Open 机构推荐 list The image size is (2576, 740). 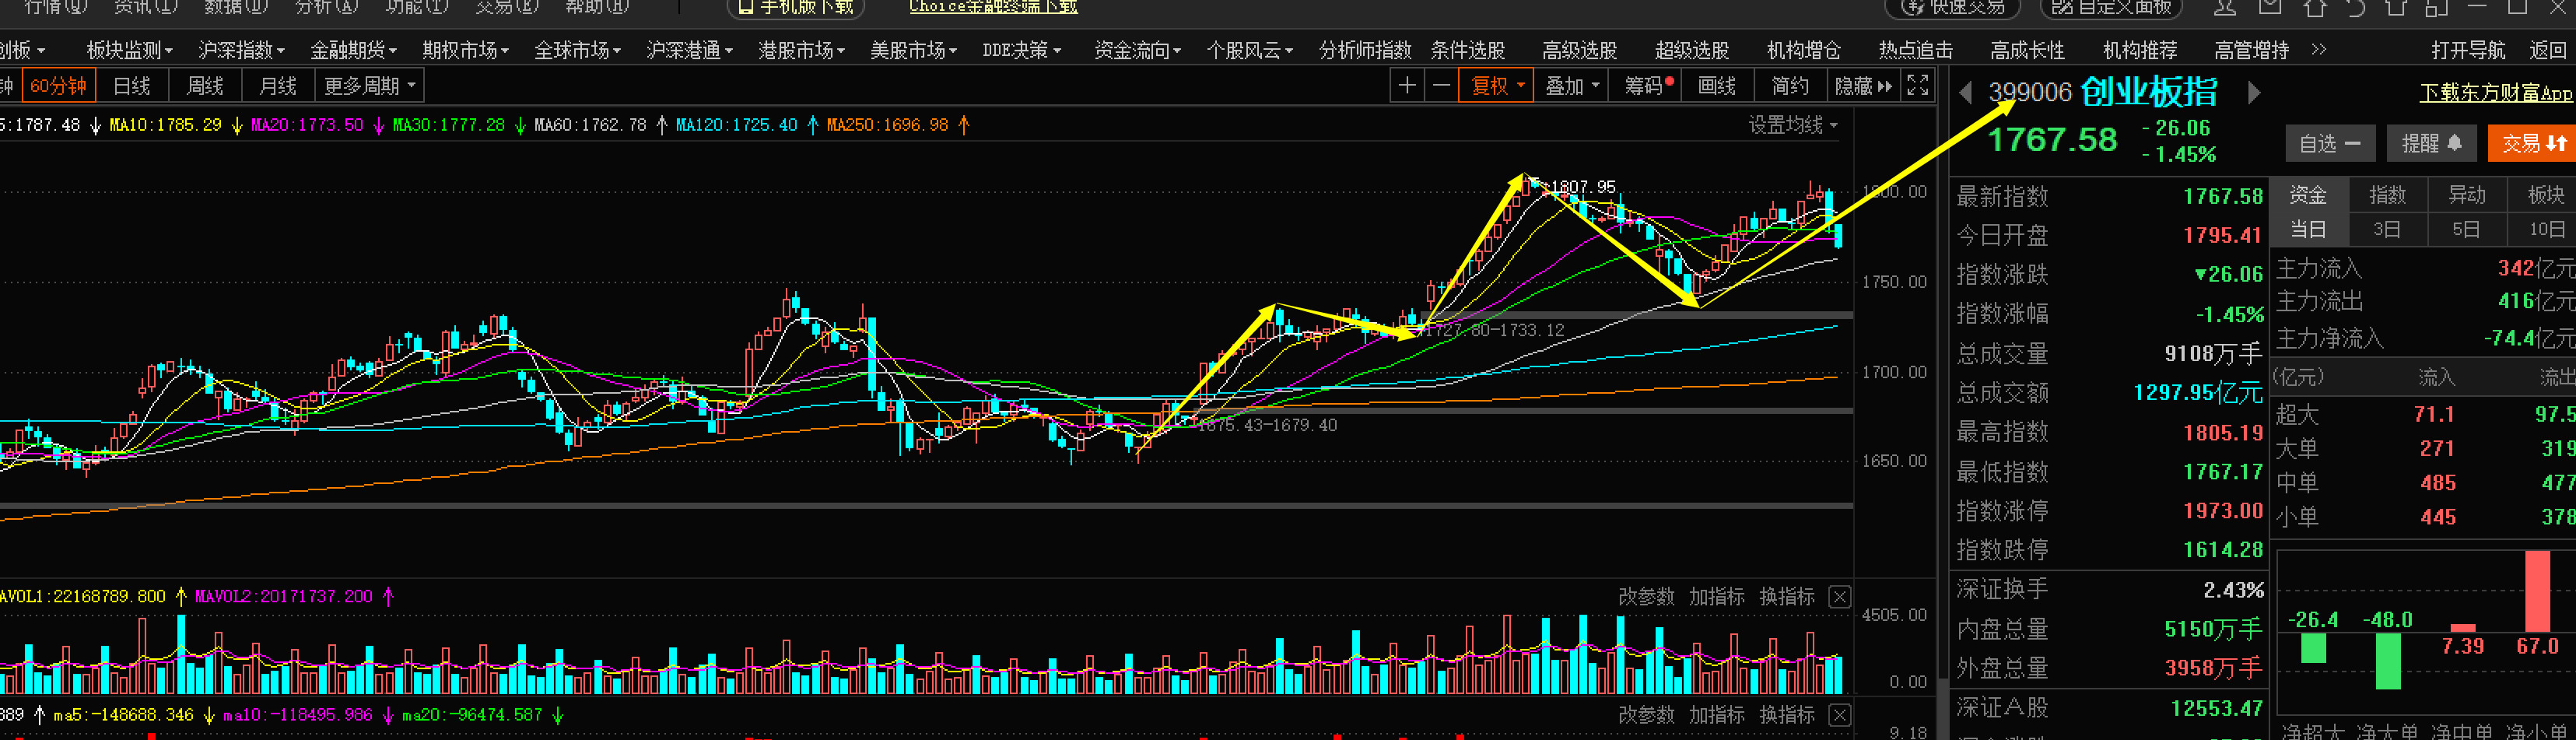[2139, 50]
